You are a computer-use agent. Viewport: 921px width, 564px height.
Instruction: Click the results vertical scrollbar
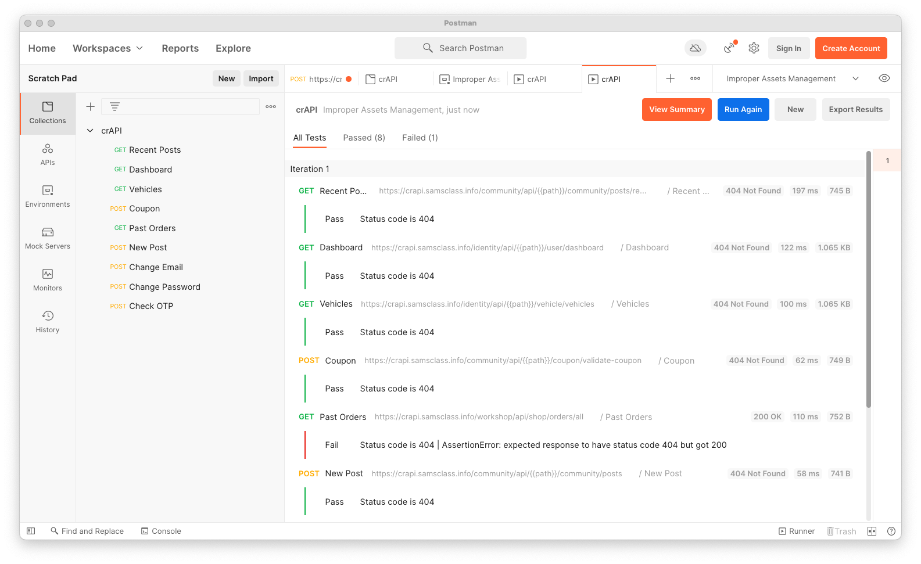coord(869,279)
